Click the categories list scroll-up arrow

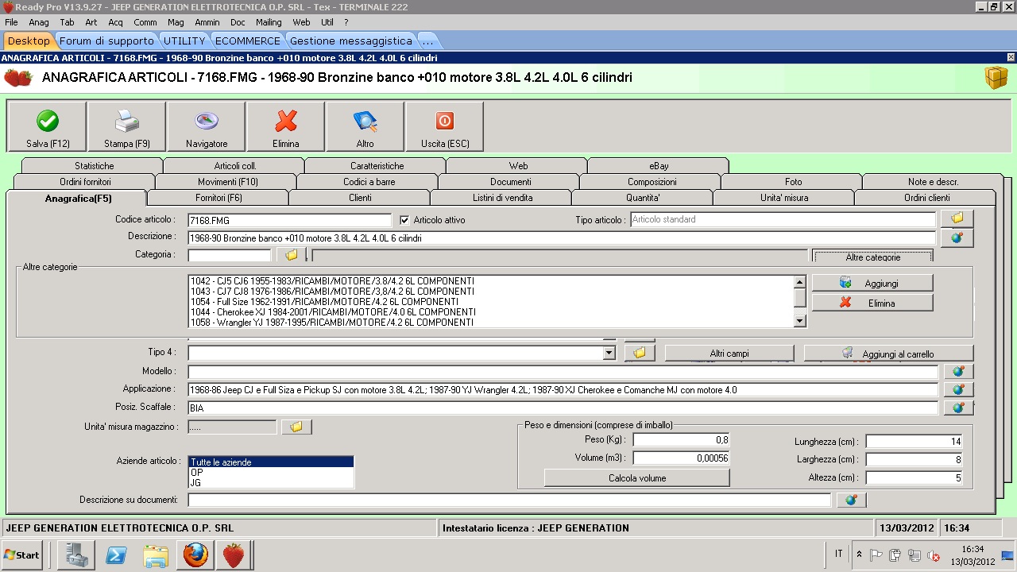pyautogui.click(x=800, y=282)
